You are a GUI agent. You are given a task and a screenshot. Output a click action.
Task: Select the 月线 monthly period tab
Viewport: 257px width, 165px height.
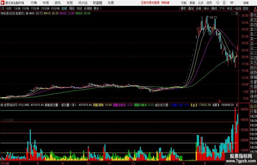pyautogui.click(x=79, y=8)
